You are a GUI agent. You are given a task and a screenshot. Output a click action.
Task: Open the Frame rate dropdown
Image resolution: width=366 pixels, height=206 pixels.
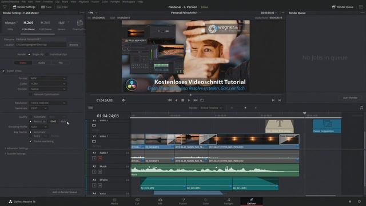(38, 108)
